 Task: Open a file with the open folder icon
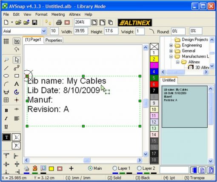pyautogui.click(x=18, y=22)
